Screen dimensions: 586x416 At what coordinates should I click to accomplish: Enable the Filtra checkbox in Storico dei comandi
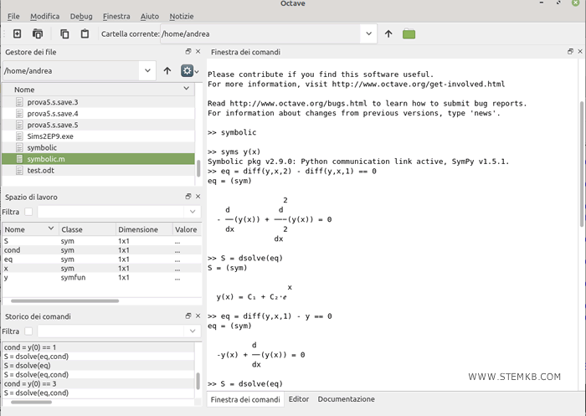click(x=28, y=331)
